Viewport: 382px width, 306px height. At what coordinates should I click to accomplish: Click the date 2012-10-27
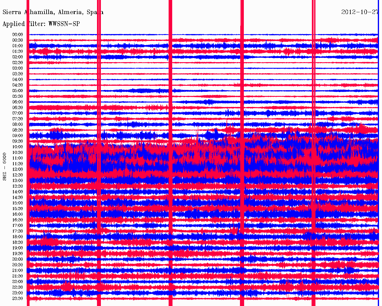[360, 12]
